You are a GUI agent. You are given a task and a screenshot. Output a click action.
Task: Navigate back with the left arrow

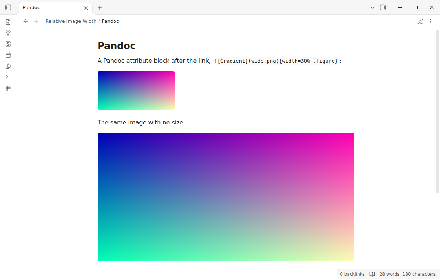point(26,21)
